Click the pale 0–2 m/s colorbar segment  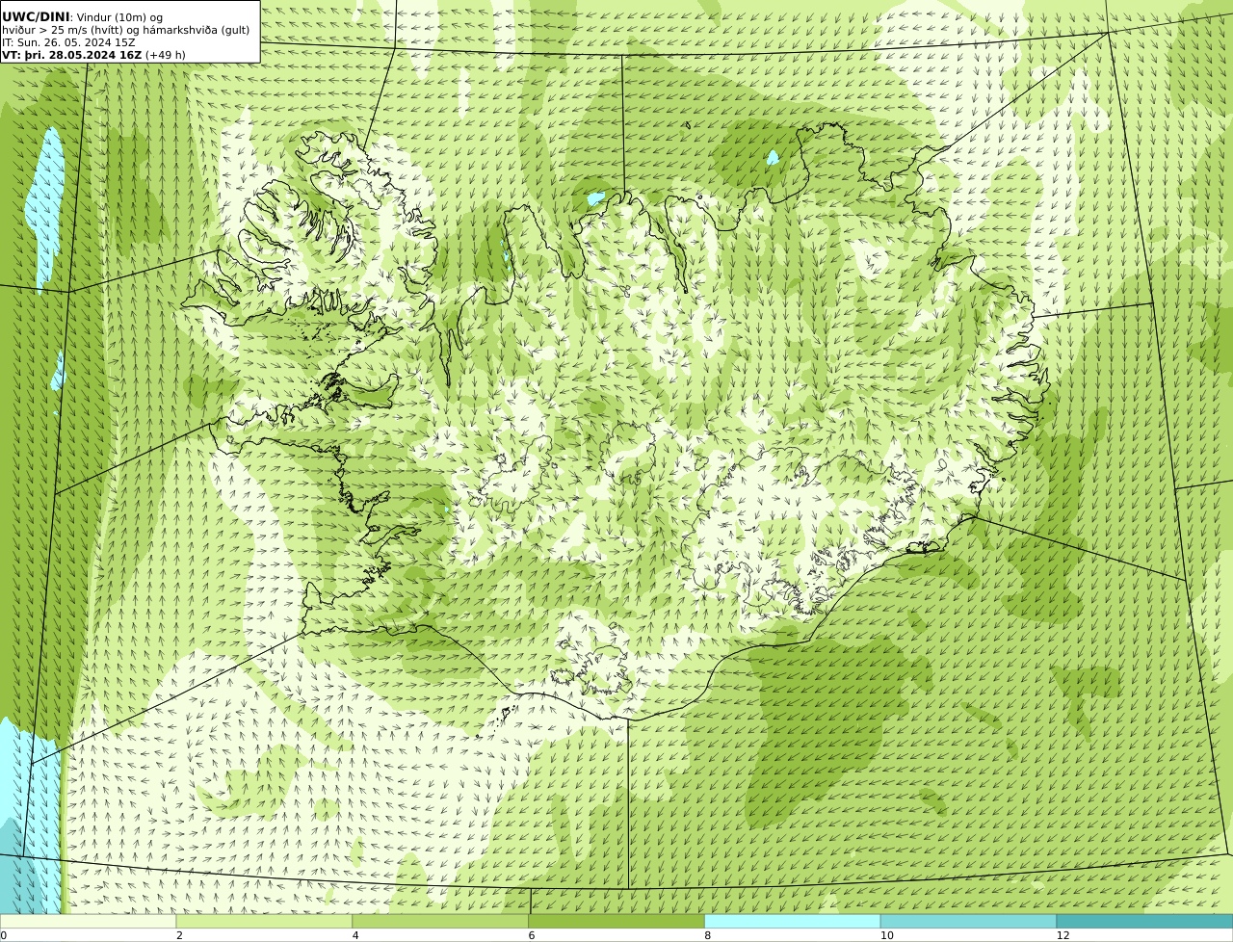pos(89,922)
